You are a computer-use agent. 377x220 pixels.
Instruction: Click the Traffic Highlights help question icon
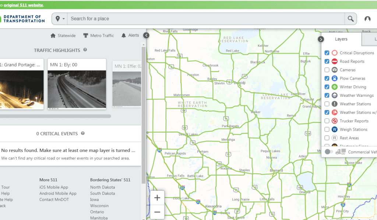point(85,50)
